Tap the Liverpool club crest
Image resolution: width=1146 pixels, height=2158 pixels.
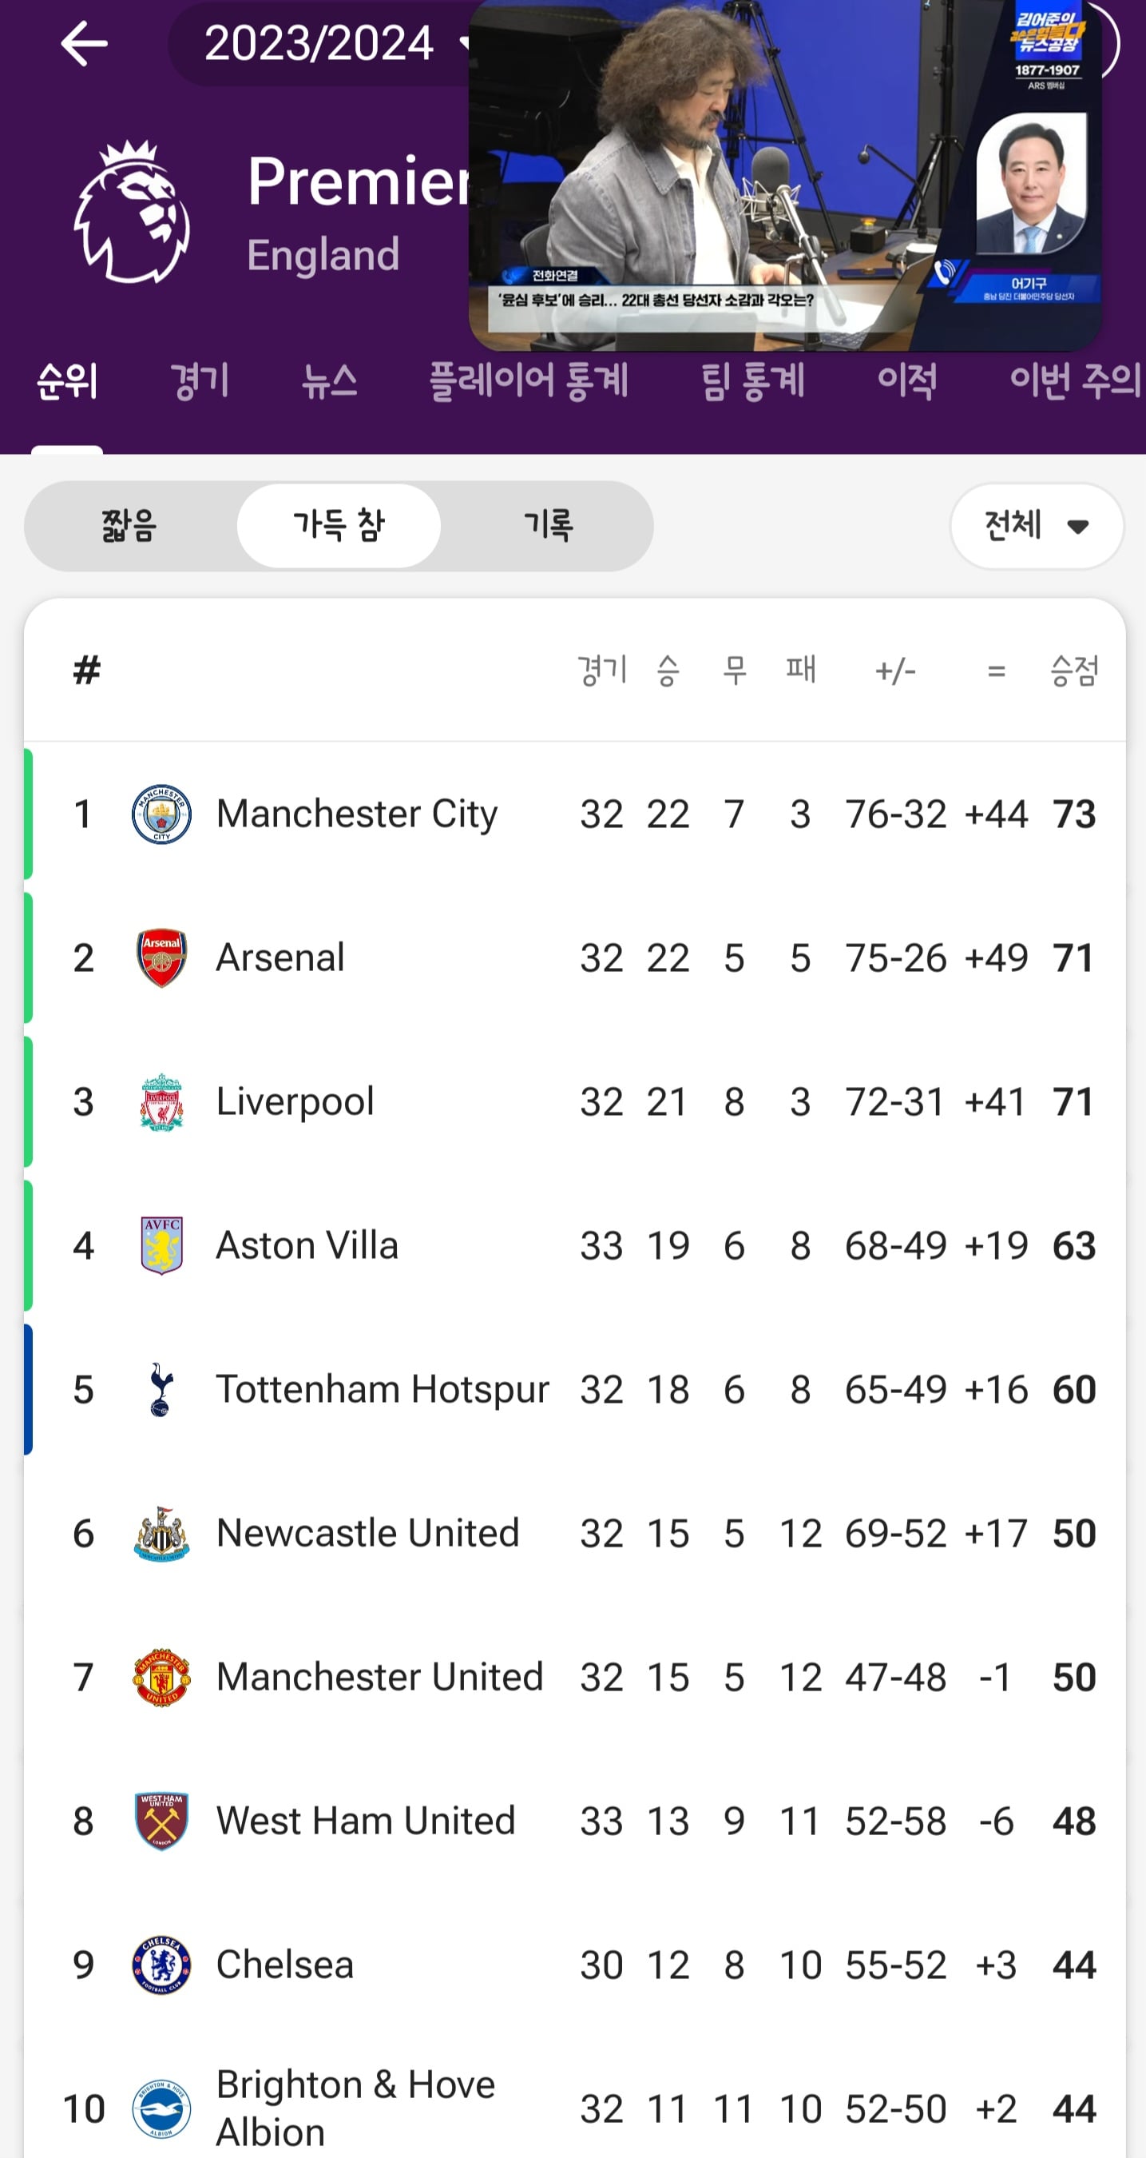(161, 1101)
